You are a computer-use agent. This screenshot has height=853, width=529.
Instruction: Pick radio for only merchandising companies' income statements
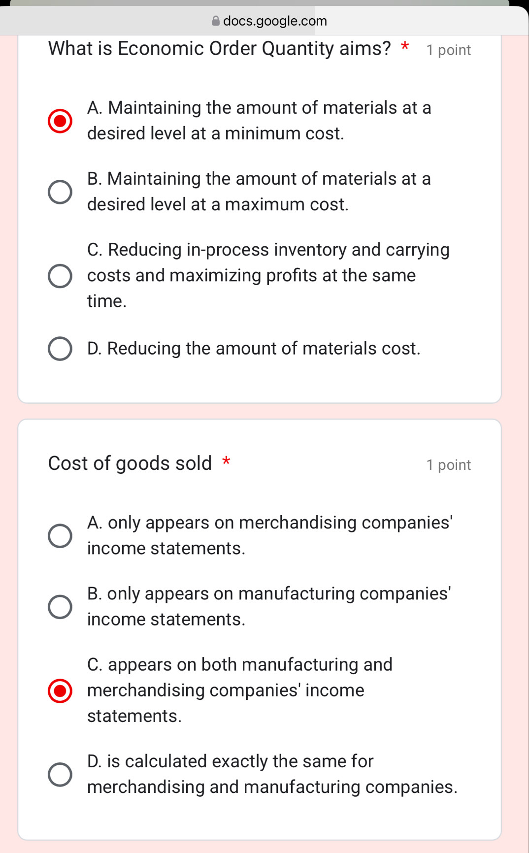60,536
